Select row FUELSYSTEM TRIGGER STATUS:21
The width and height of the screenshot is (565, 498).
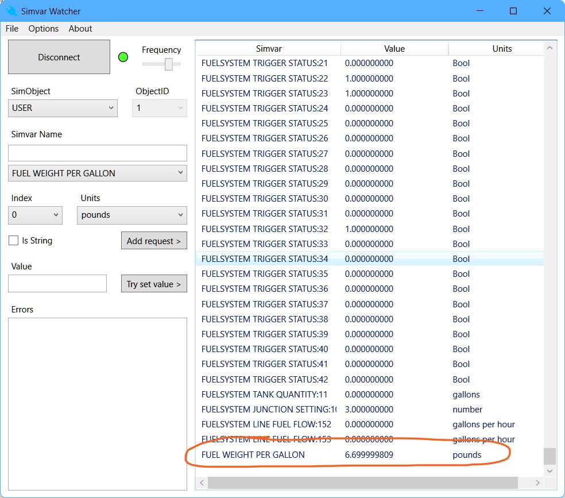[x=370, y=63]
